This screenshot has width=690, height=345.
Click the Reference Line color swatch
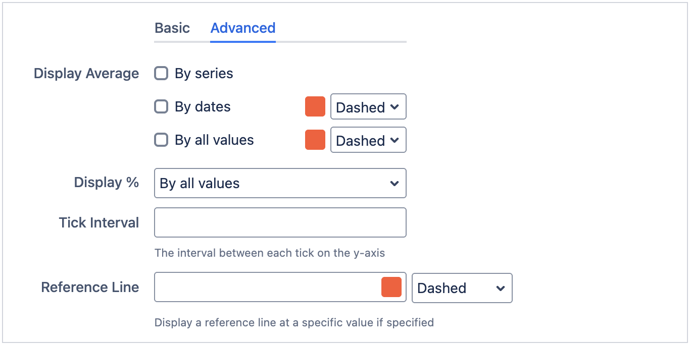click(391, 286)
